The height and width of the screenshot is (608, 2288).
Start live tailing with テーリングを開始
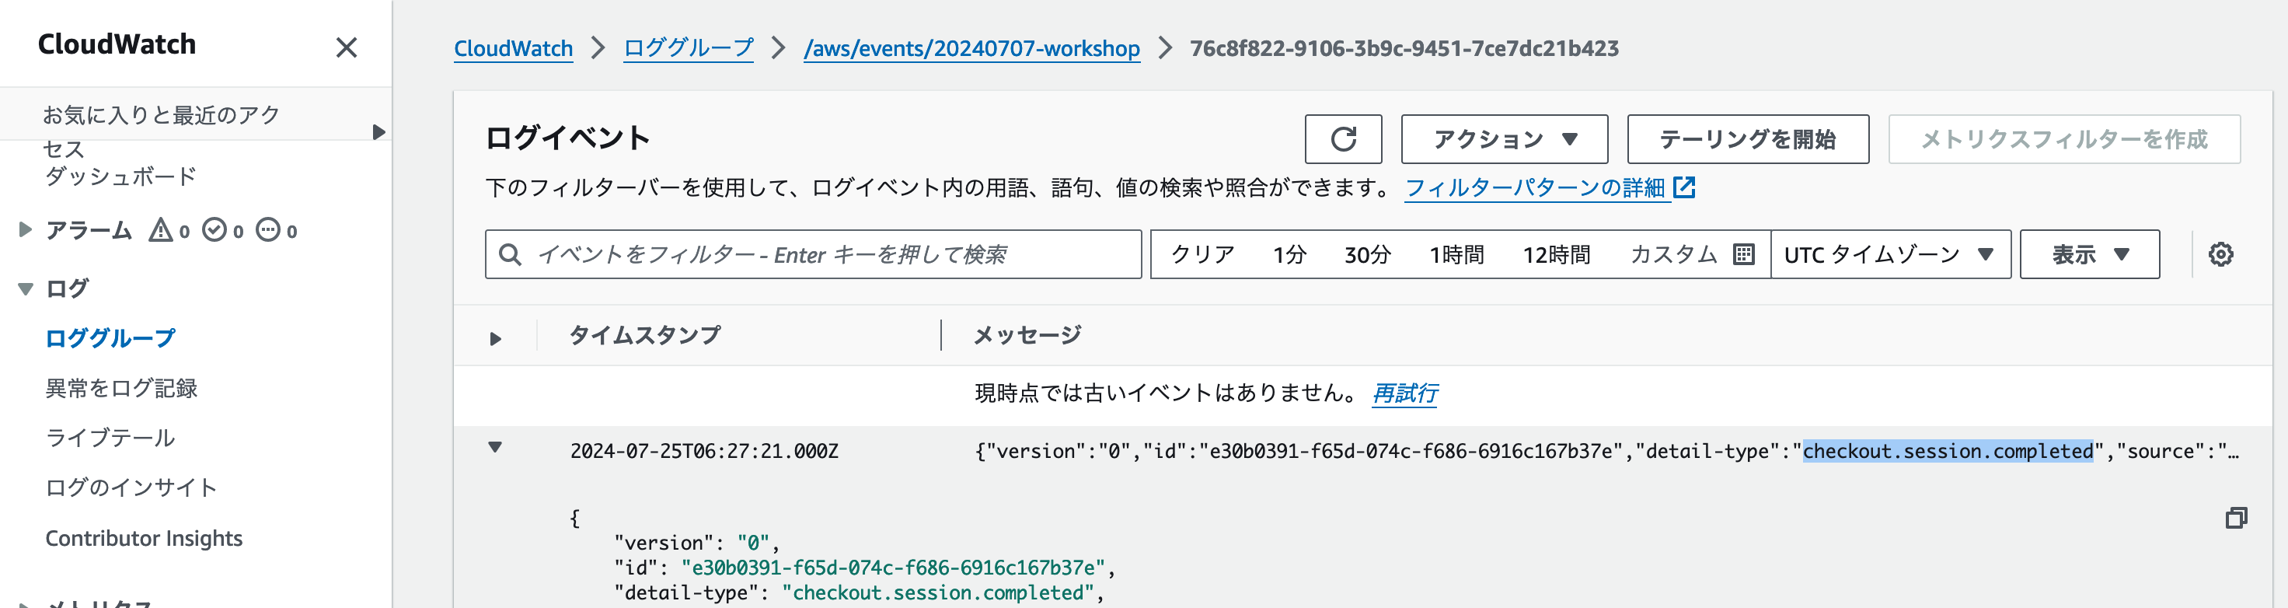point(1747,138)
